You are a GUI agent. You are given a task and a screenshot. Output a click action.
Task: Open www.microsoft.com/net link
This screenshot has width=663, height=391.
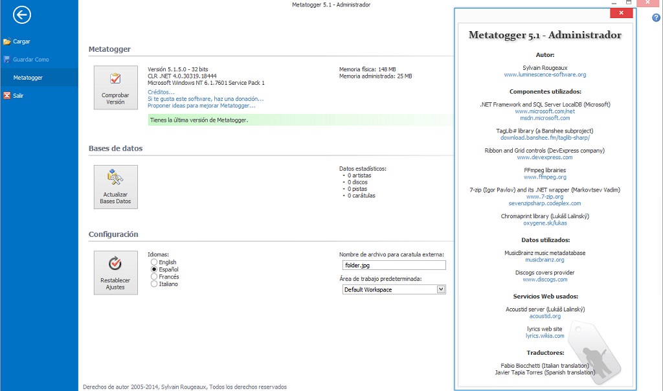(545, 111)
